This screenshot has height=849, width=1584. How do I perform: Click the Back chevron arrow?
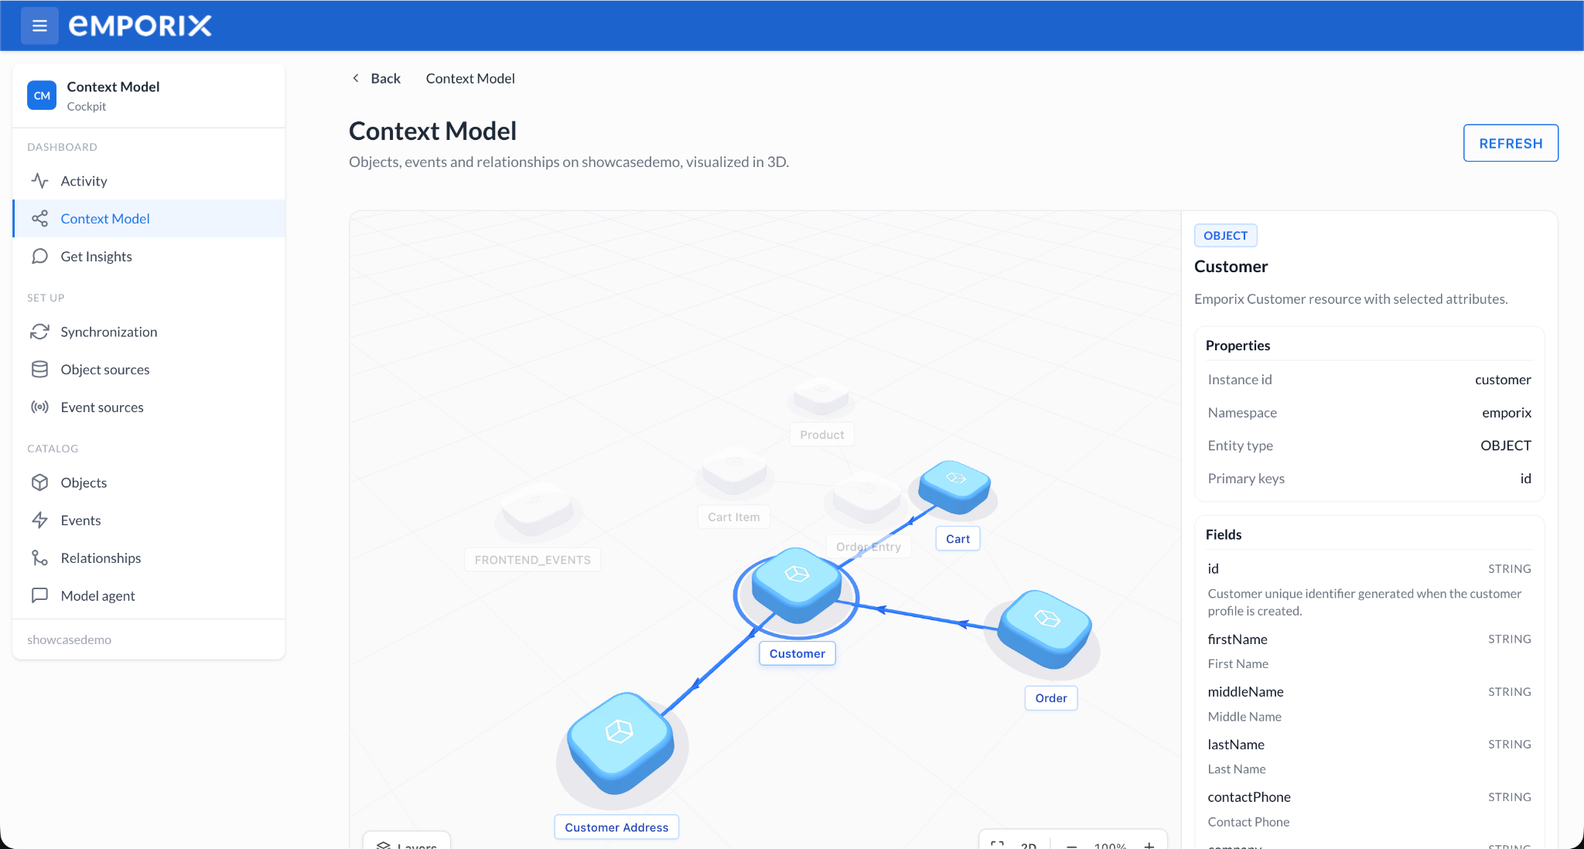356,78
